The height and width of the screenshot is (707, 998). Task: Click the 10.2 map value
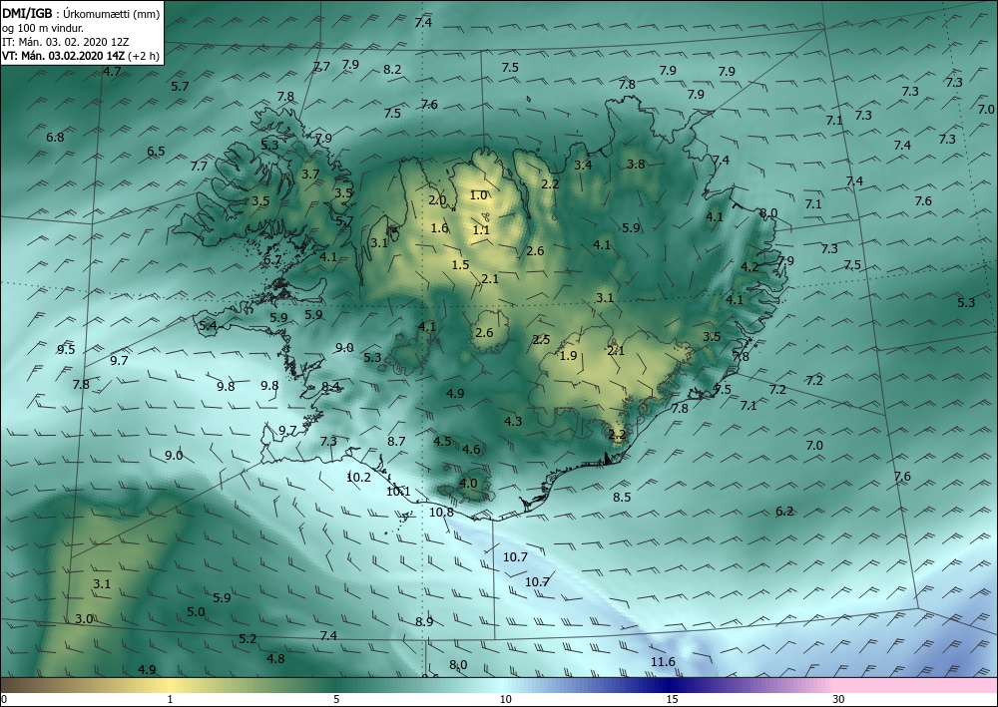point(358,477)
